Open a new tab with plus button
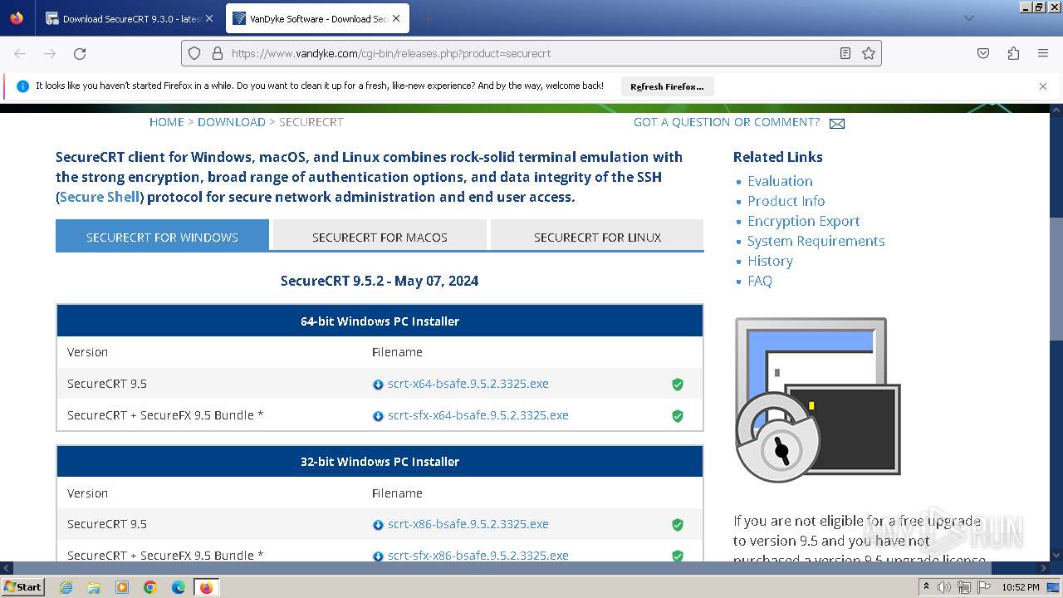Image resolution: width=1063 pixels, height=598 pixels. coord(427,18)
